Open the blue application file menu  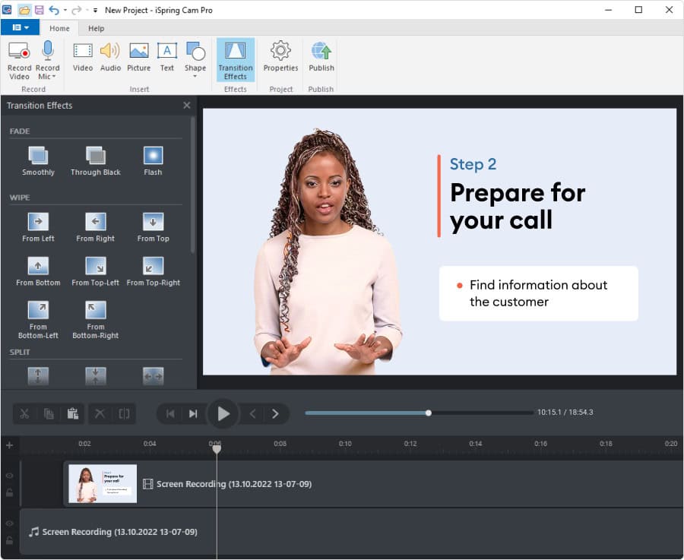(20, 28)
